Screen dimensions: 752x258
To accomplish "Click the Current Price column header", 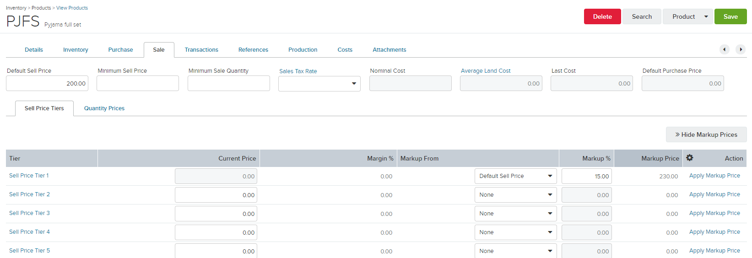I will point(179,158).
